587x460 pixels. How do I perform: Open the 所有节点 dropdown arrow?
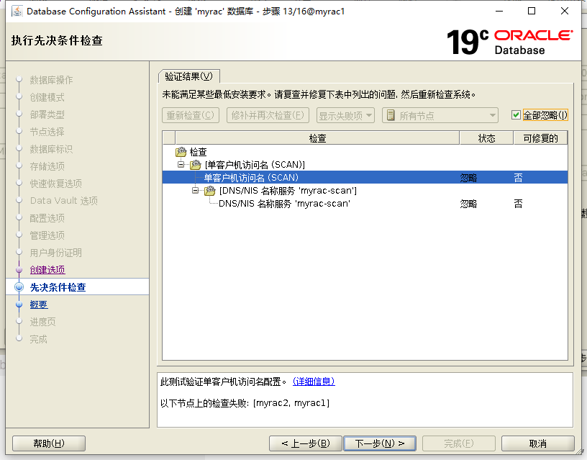(493, 115)
